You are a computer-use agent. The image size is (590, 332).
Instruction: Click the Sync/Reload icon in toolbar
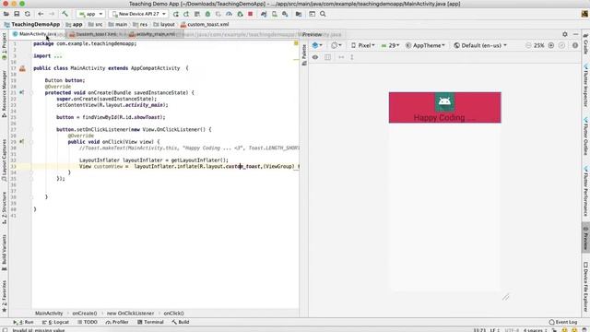tap(28, 14)
